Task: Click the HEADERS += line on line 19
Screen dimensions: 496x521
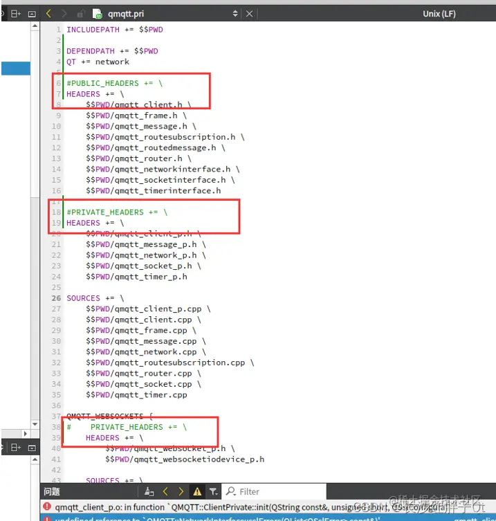Action: 95,223
